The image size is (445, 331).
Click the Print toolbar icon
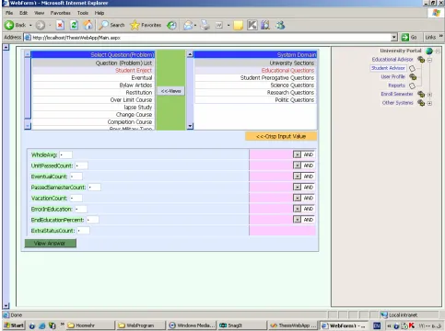205,25
